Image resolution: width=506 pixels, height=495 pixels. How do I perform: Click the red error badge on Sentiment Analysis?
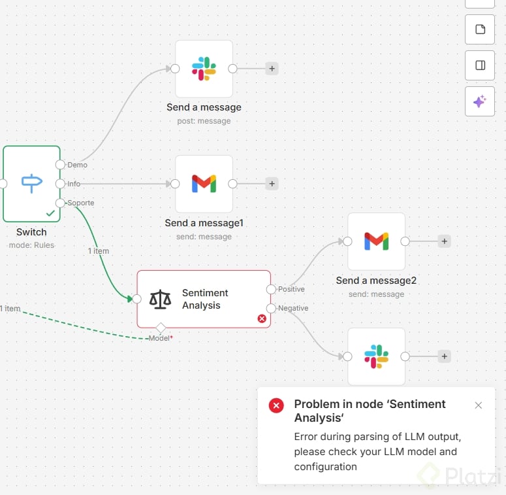[262, 318]
